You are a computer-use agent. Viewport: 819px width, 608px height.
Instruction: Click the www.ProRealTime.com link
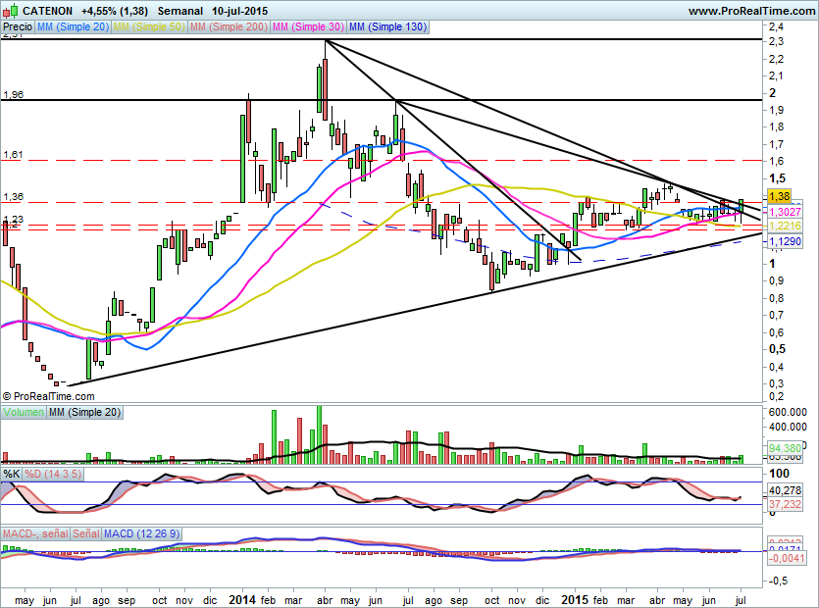752,10
